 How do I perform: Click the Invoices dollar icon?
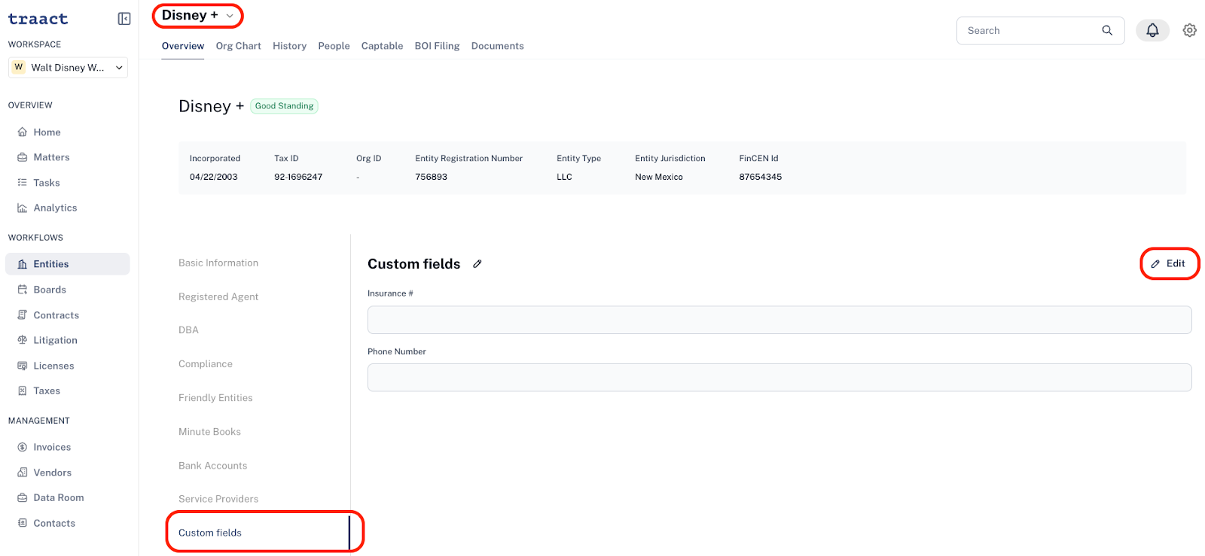(x=23, y=447)
